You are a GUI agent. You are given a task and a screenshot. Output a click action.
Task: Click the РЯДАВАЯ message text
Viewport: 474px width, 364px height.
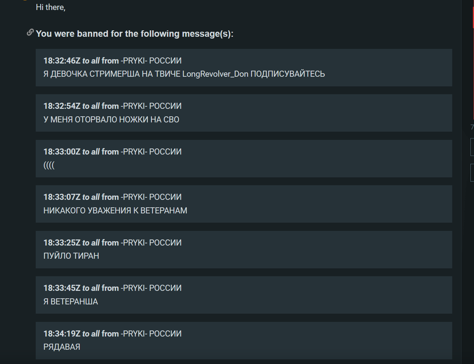pyautogui.click(x=61, y=347)
